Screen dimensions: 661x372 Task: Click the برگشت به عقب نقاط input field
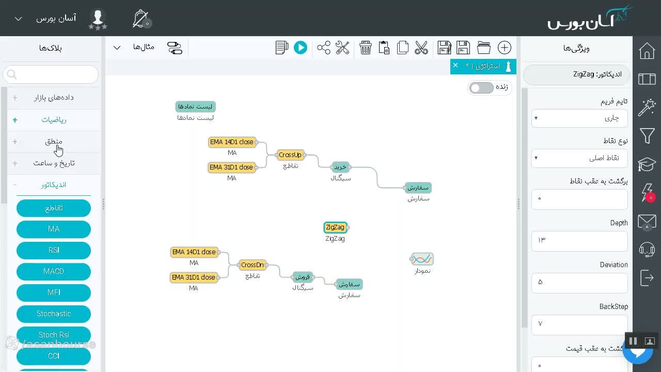(579, 199)
